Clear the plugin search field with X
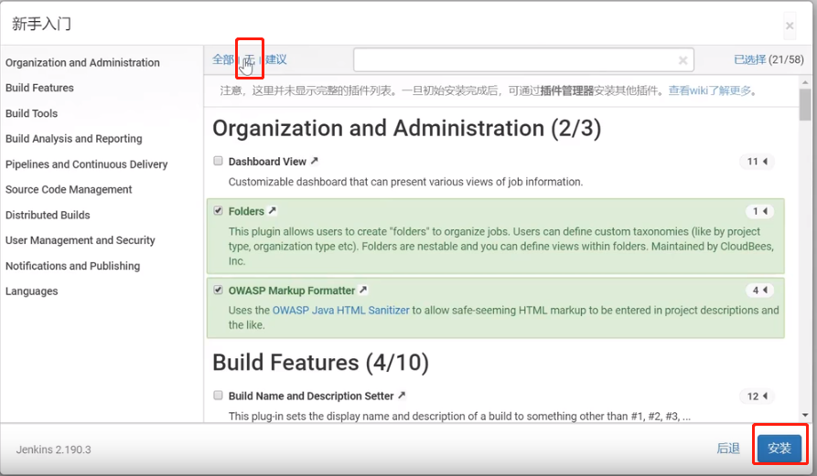The image size is (817, 476). [683, 60]
